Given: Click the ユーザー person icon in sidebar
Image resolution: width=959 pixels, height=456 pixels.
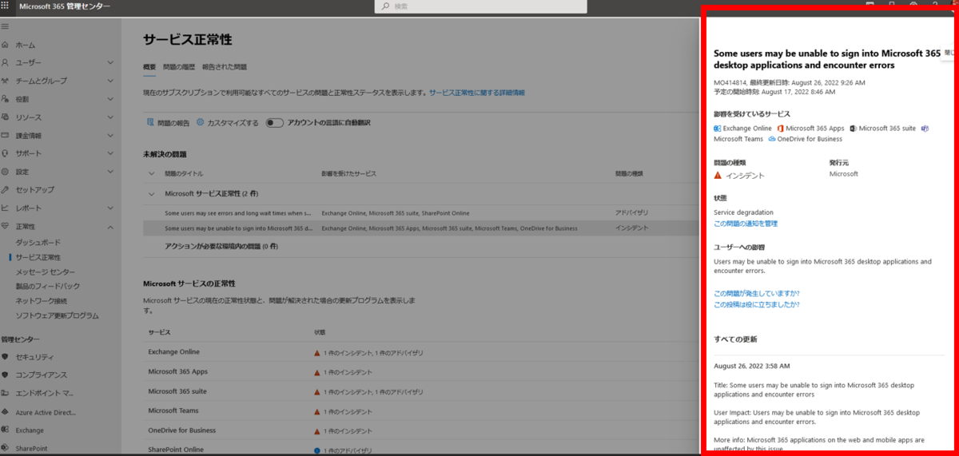Looking at the screenshot, I should pyautogui.click(x=6, y=62).
